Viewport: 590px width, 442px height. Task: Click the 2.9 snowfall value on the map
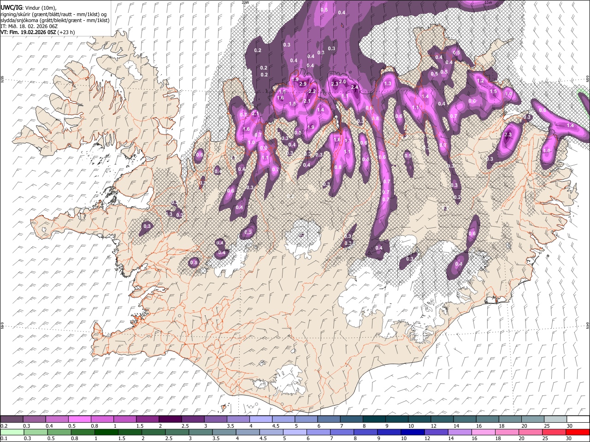point(303,84)
